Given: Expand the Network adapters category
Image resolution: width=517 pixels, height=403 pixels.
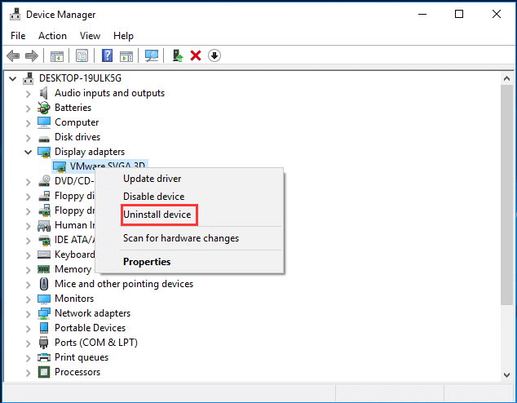Looking at the screenshot, I should tap(29, 313).
